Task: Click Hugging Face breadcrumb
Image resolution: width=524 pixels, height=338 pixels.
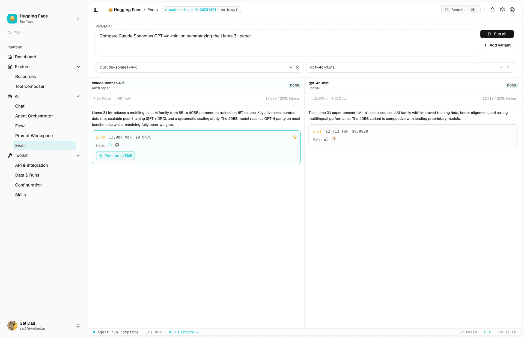Action: (x=125, y=10)
